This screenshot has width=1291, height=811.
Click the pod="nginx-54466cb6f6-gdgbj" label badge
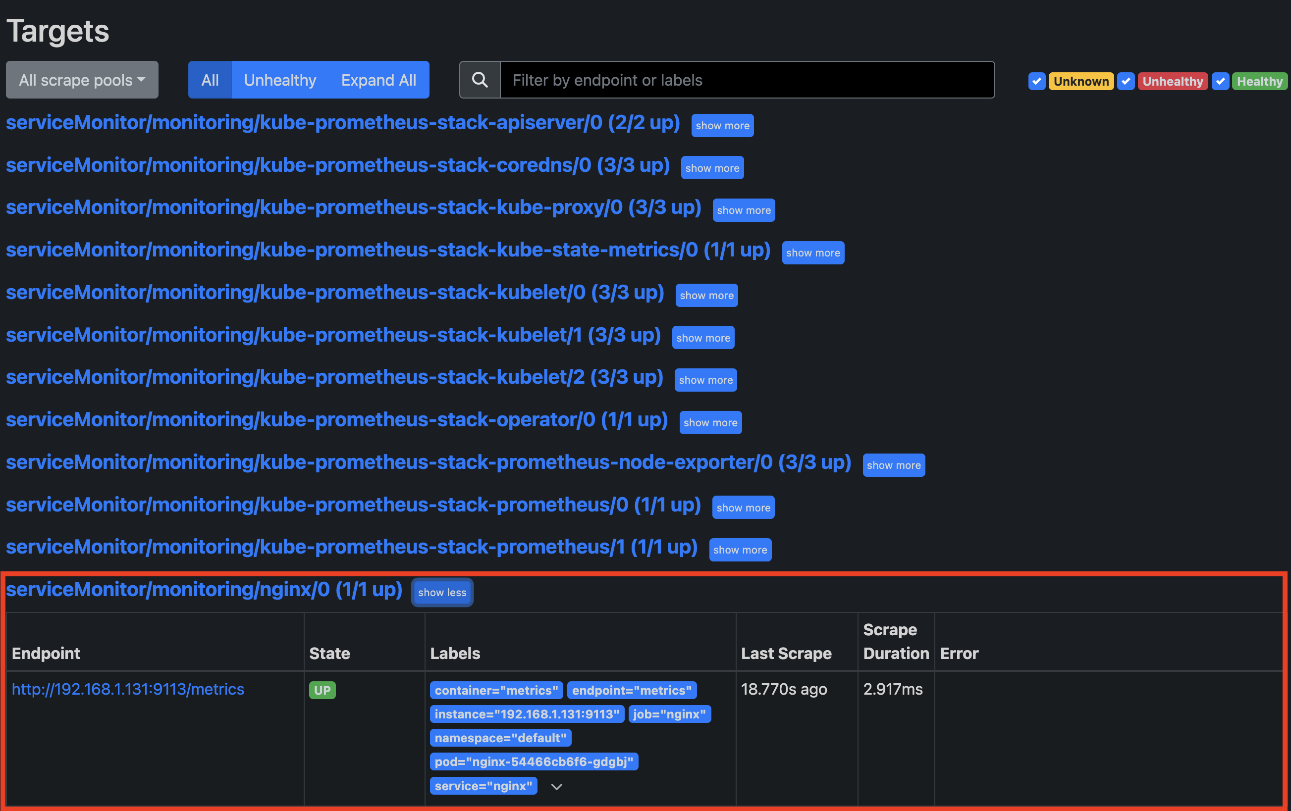point(534,761)
